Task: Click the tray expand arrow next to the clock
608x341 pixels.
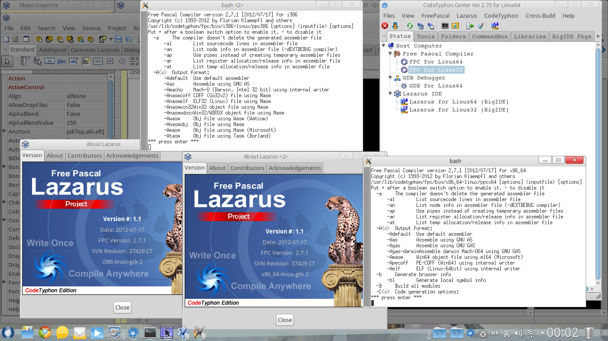Action: tap(542, 333)
